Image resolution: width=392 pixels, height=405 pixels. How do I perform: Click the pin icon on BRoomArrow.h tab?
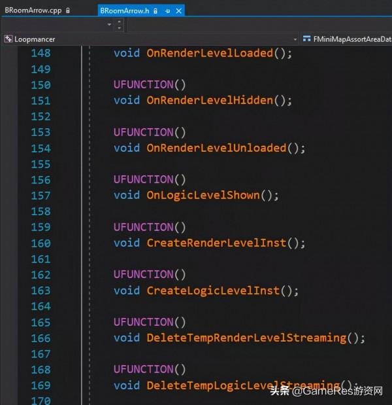(x=167, y=11)
